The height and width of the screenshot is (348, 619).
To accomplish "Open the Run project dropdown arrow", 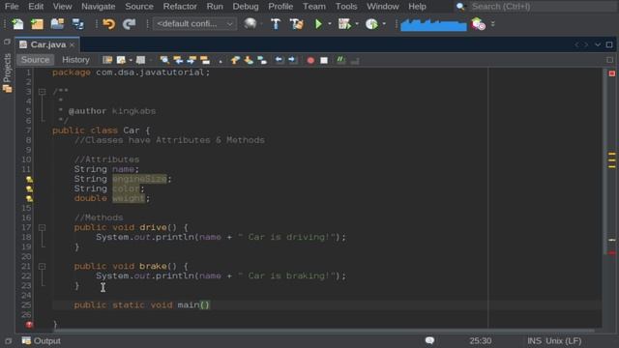I will [x=330, y=24].
